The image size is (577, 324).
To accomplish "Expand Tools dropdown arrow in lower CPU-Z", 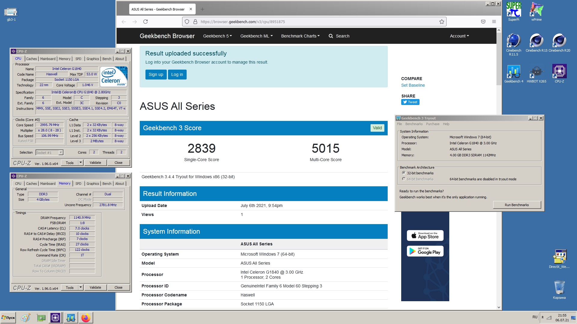I will click(80, 287).
